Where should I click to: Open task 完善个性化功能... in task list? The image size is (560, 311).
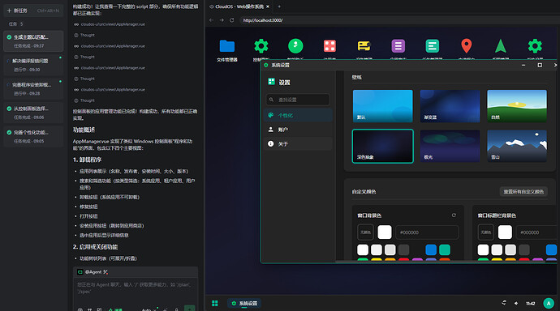[x=33, y=136]
